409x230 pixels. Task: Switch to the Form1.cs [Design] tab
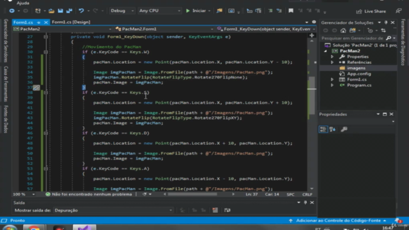pyautogui.click(x=71, y=22)
